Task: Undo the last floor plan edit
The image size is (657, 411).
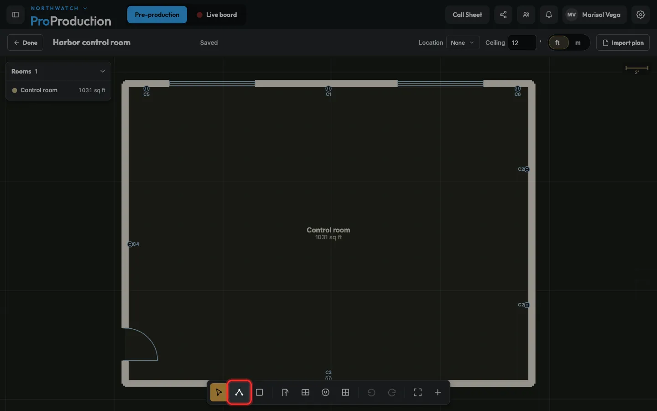Action: (371, 392)
